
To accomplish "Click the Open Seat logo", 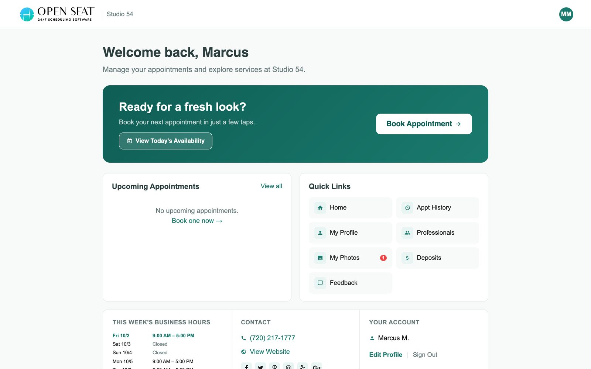I will tap(57, 14).
